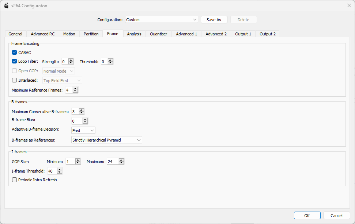Image resolution: width=355 pixels, height=224 pixels.
Task: Enable Periodic Intra Refresh
Action: (15, 180)
